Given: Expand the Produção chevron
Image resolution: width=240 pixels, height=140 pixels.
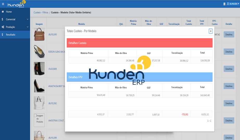Looking at the screenshot, I should coord(28,27).
